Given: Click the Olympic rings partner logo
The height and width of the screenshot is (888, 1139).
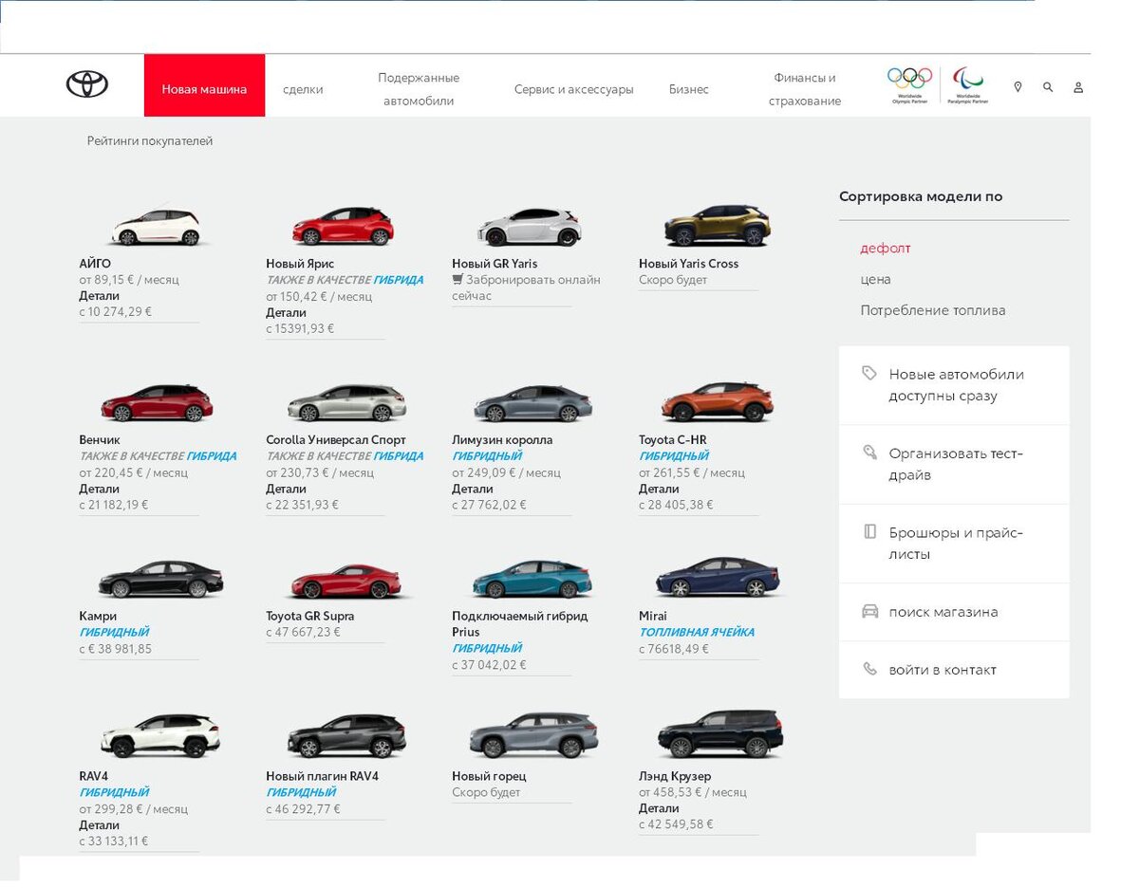Looking at the screenshot, I should pyautogui.click(x=909, y=84).
